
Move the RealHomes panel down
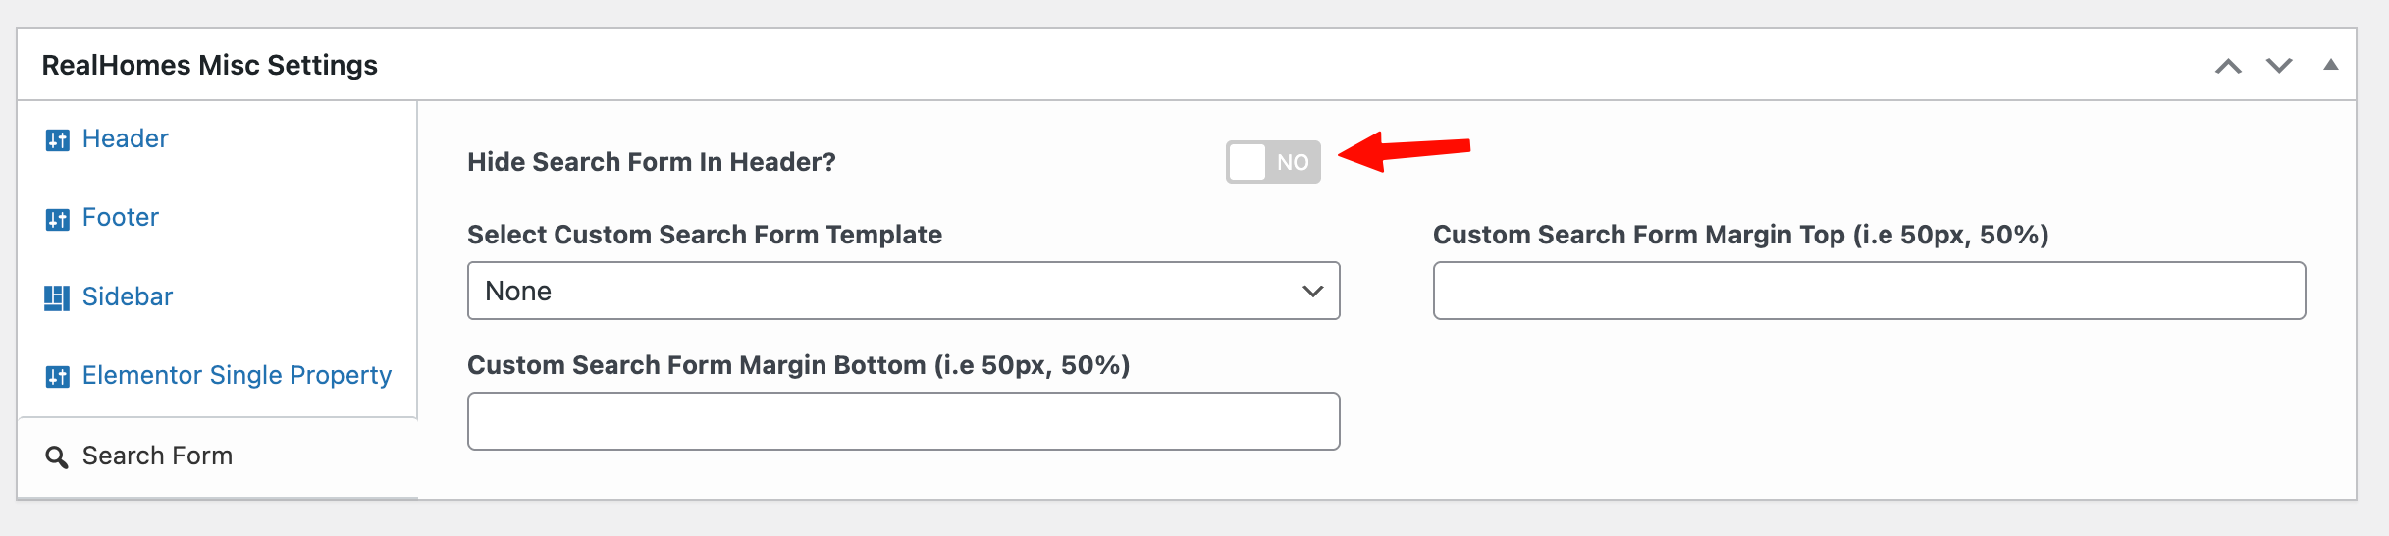pos(2279,66)
